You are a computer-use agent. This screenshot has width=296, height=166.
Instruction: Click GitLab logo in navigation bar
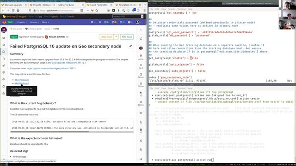click(x=4, y=22)
